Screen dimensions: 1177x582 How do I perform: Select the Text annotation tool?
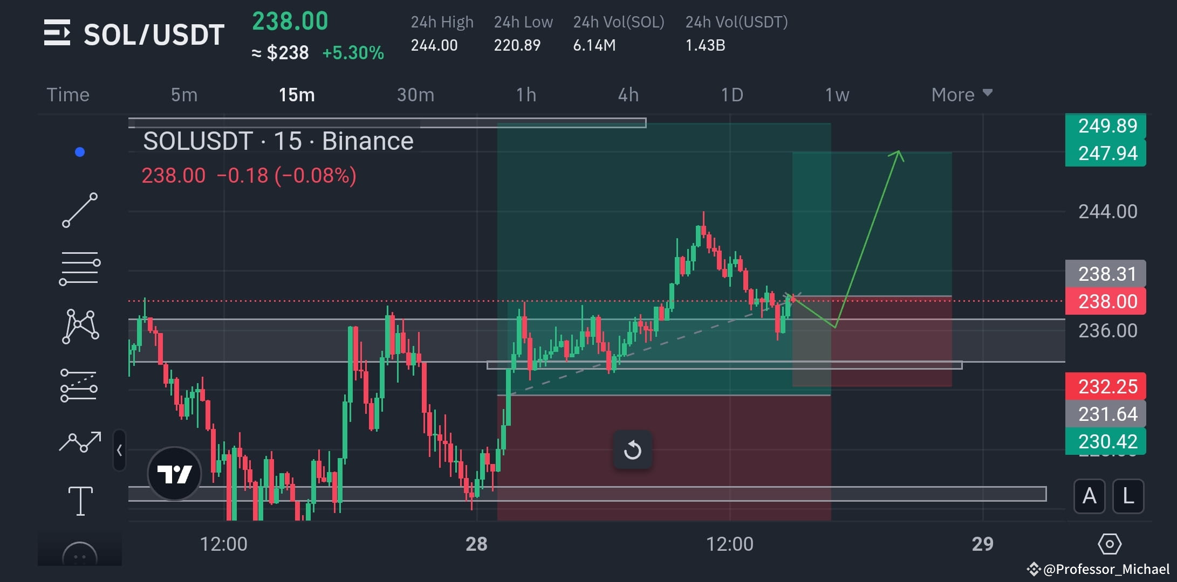(80, 500)
